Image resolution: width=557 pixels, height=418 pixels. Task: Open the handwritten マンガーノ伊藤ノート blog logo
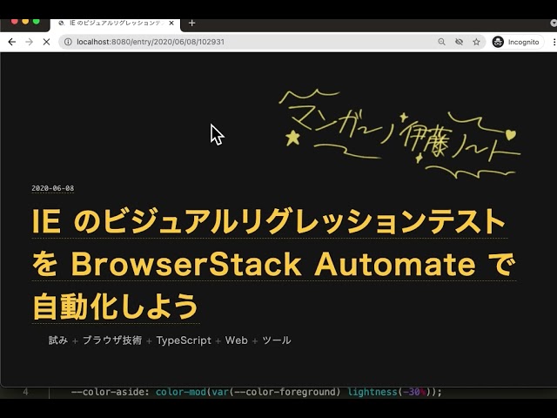tap(399, 134)
